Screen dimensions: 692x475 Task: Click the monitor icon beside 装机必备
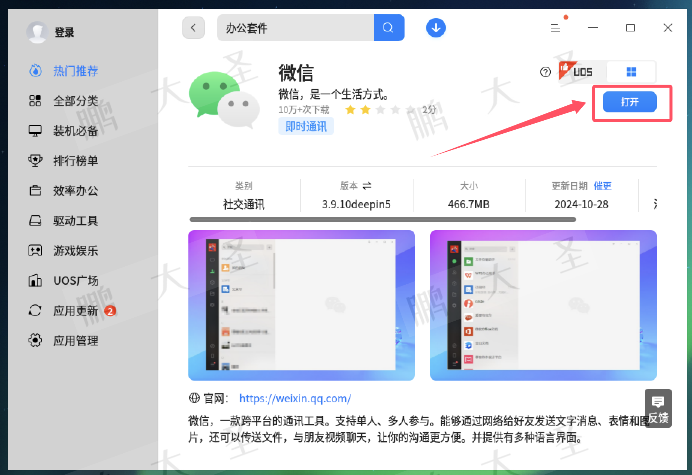[x=35, y=131]
